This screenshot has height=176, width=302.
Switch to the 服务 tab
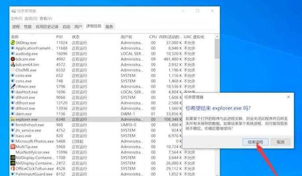point(109,26)
